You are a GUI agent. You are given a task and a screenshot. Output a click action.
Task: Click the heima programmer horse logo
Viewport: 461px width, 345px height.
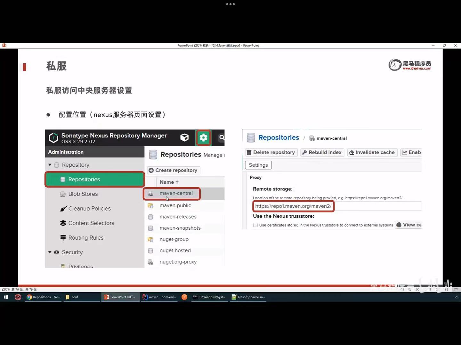[395, 65]
